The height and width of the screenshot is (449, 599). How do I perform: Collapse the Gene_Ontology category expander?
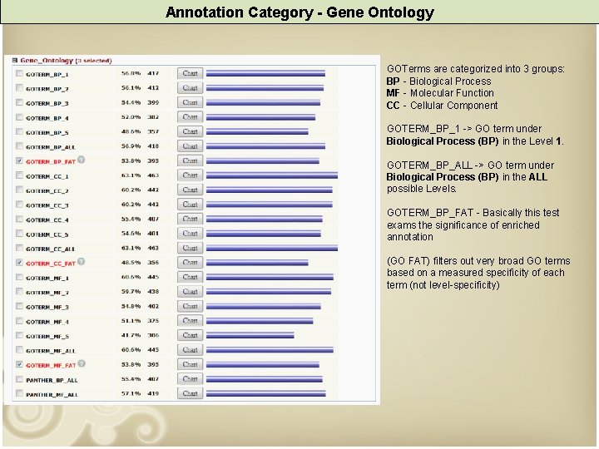pos(14,61)
